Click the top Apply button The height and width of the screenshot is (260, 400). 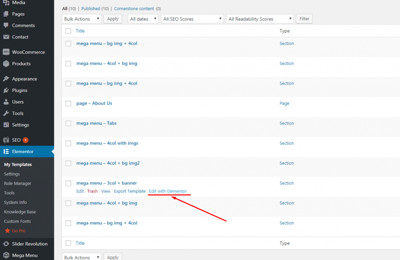pyautogui.click(x=113, y=19)
